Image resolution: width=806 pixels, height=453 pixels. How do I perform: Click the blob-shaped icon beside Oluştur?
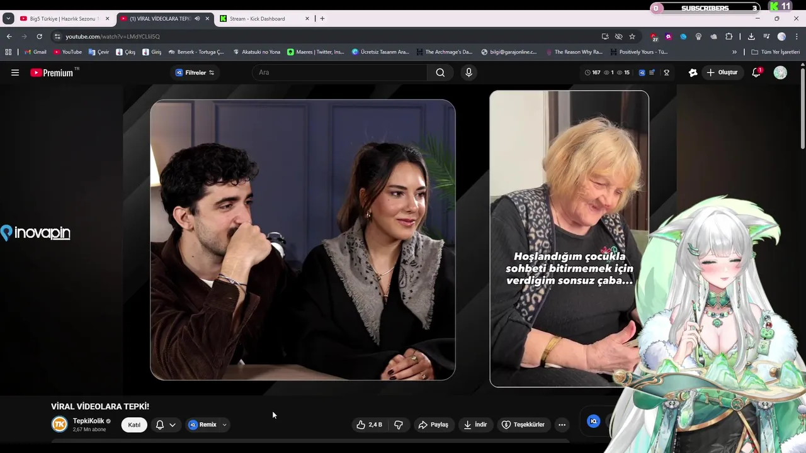click(693, 72)
